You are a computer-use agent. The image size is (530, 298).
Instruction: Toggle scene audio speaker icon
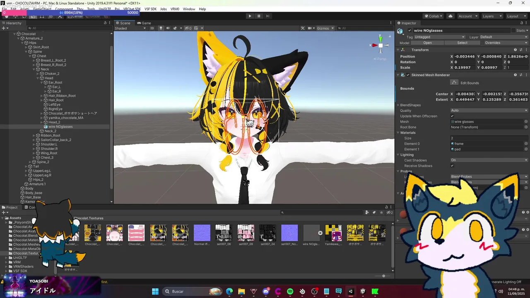click(x=168, y=28)
